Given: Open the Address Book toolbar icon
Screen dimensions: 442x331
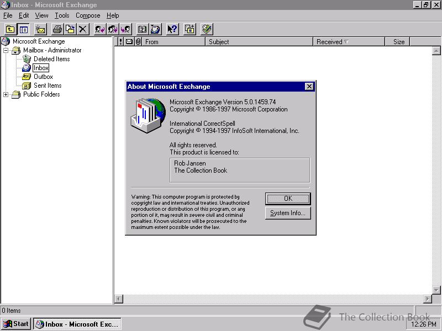Looking at the screenshot, I should [x=143, y=29].
